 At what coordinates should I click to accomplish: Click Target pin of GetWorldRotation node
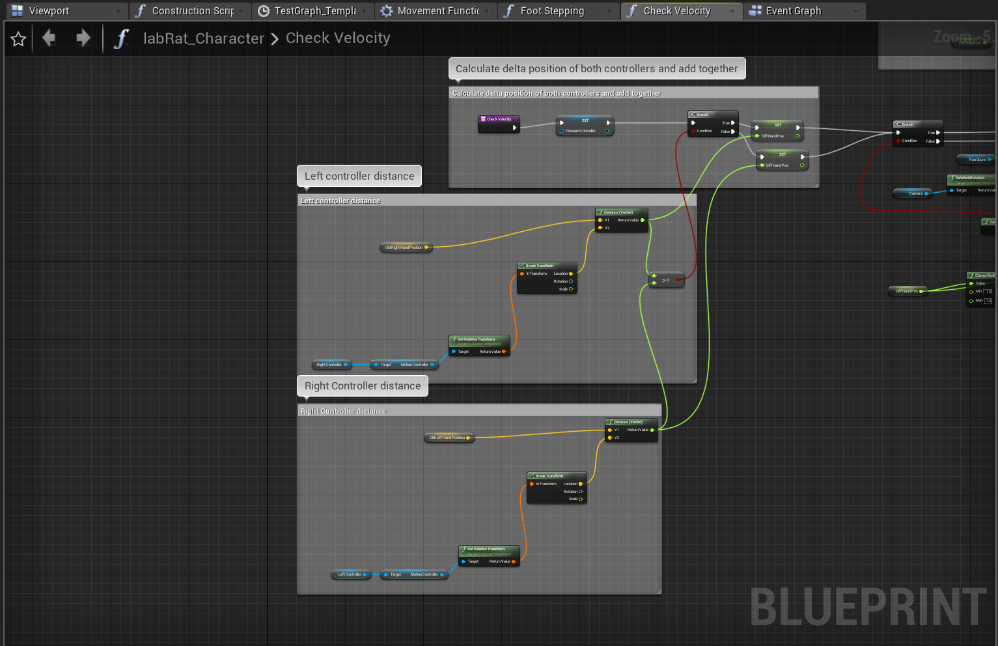click(x=952, y=190)
